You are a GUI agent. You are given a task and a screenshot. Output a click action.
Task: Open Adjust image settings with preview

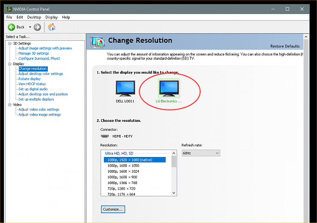tap(45, 48)
